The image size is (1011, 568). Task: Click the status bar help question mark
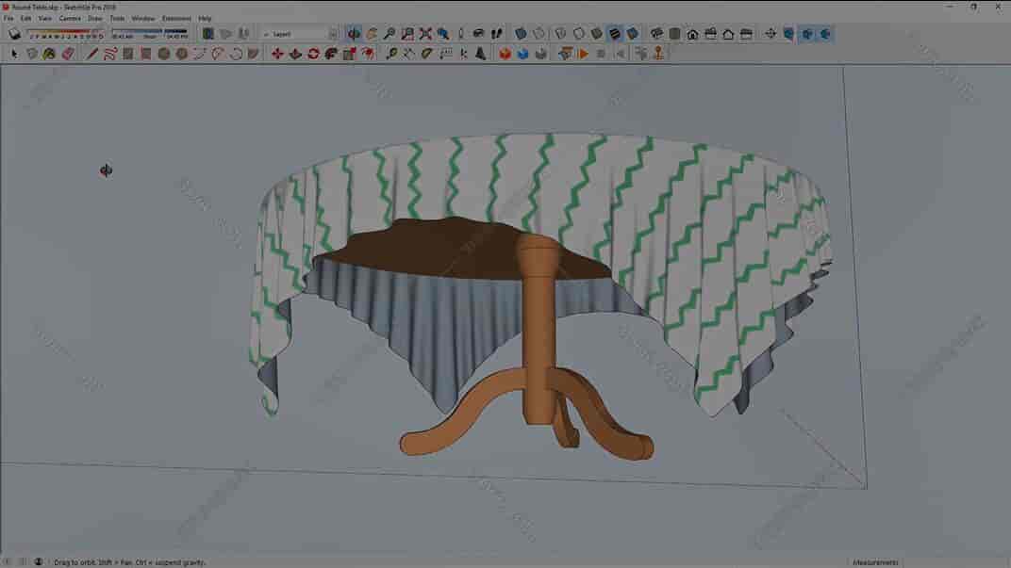coord(38,561)
